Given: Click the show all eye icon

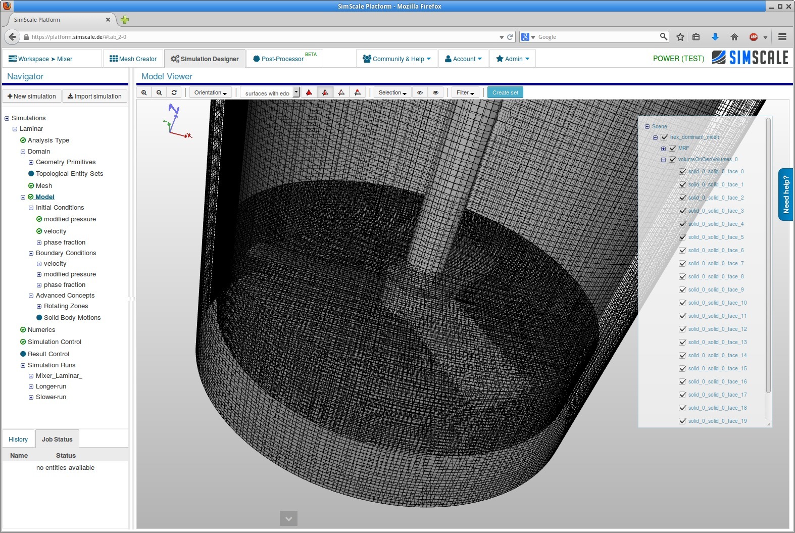Looking at the screenshot, I should pos(435,92).
